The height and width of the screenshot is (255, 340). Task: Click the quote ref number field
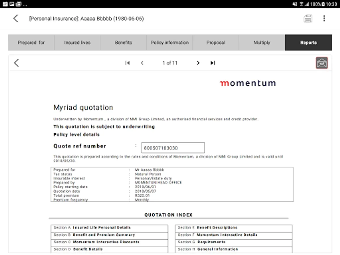tap(173, 148)
